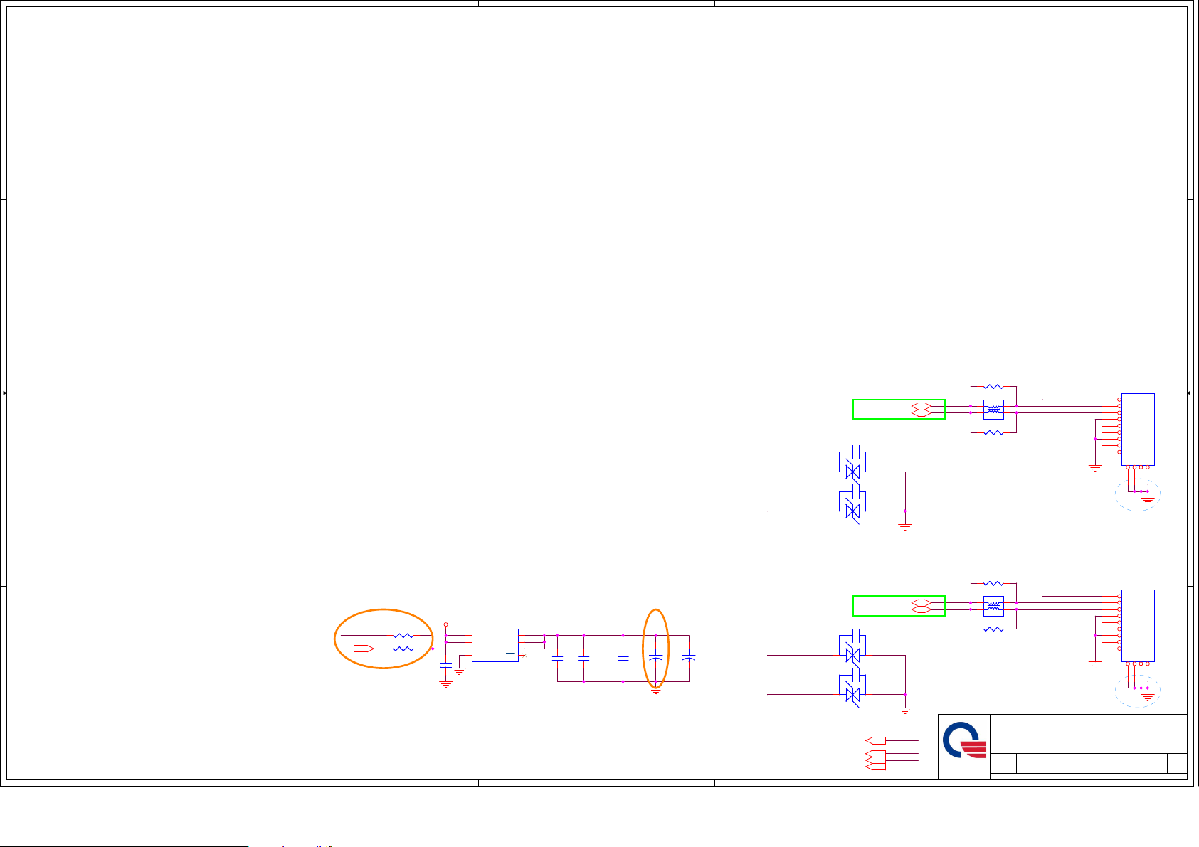
Task: Click the ground symbol left of the upper connector
Action: [x=1095, y=468]
